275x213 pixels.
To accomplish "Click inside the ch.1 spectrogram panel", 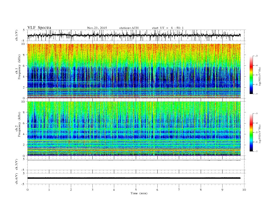I will click(134, 71).
